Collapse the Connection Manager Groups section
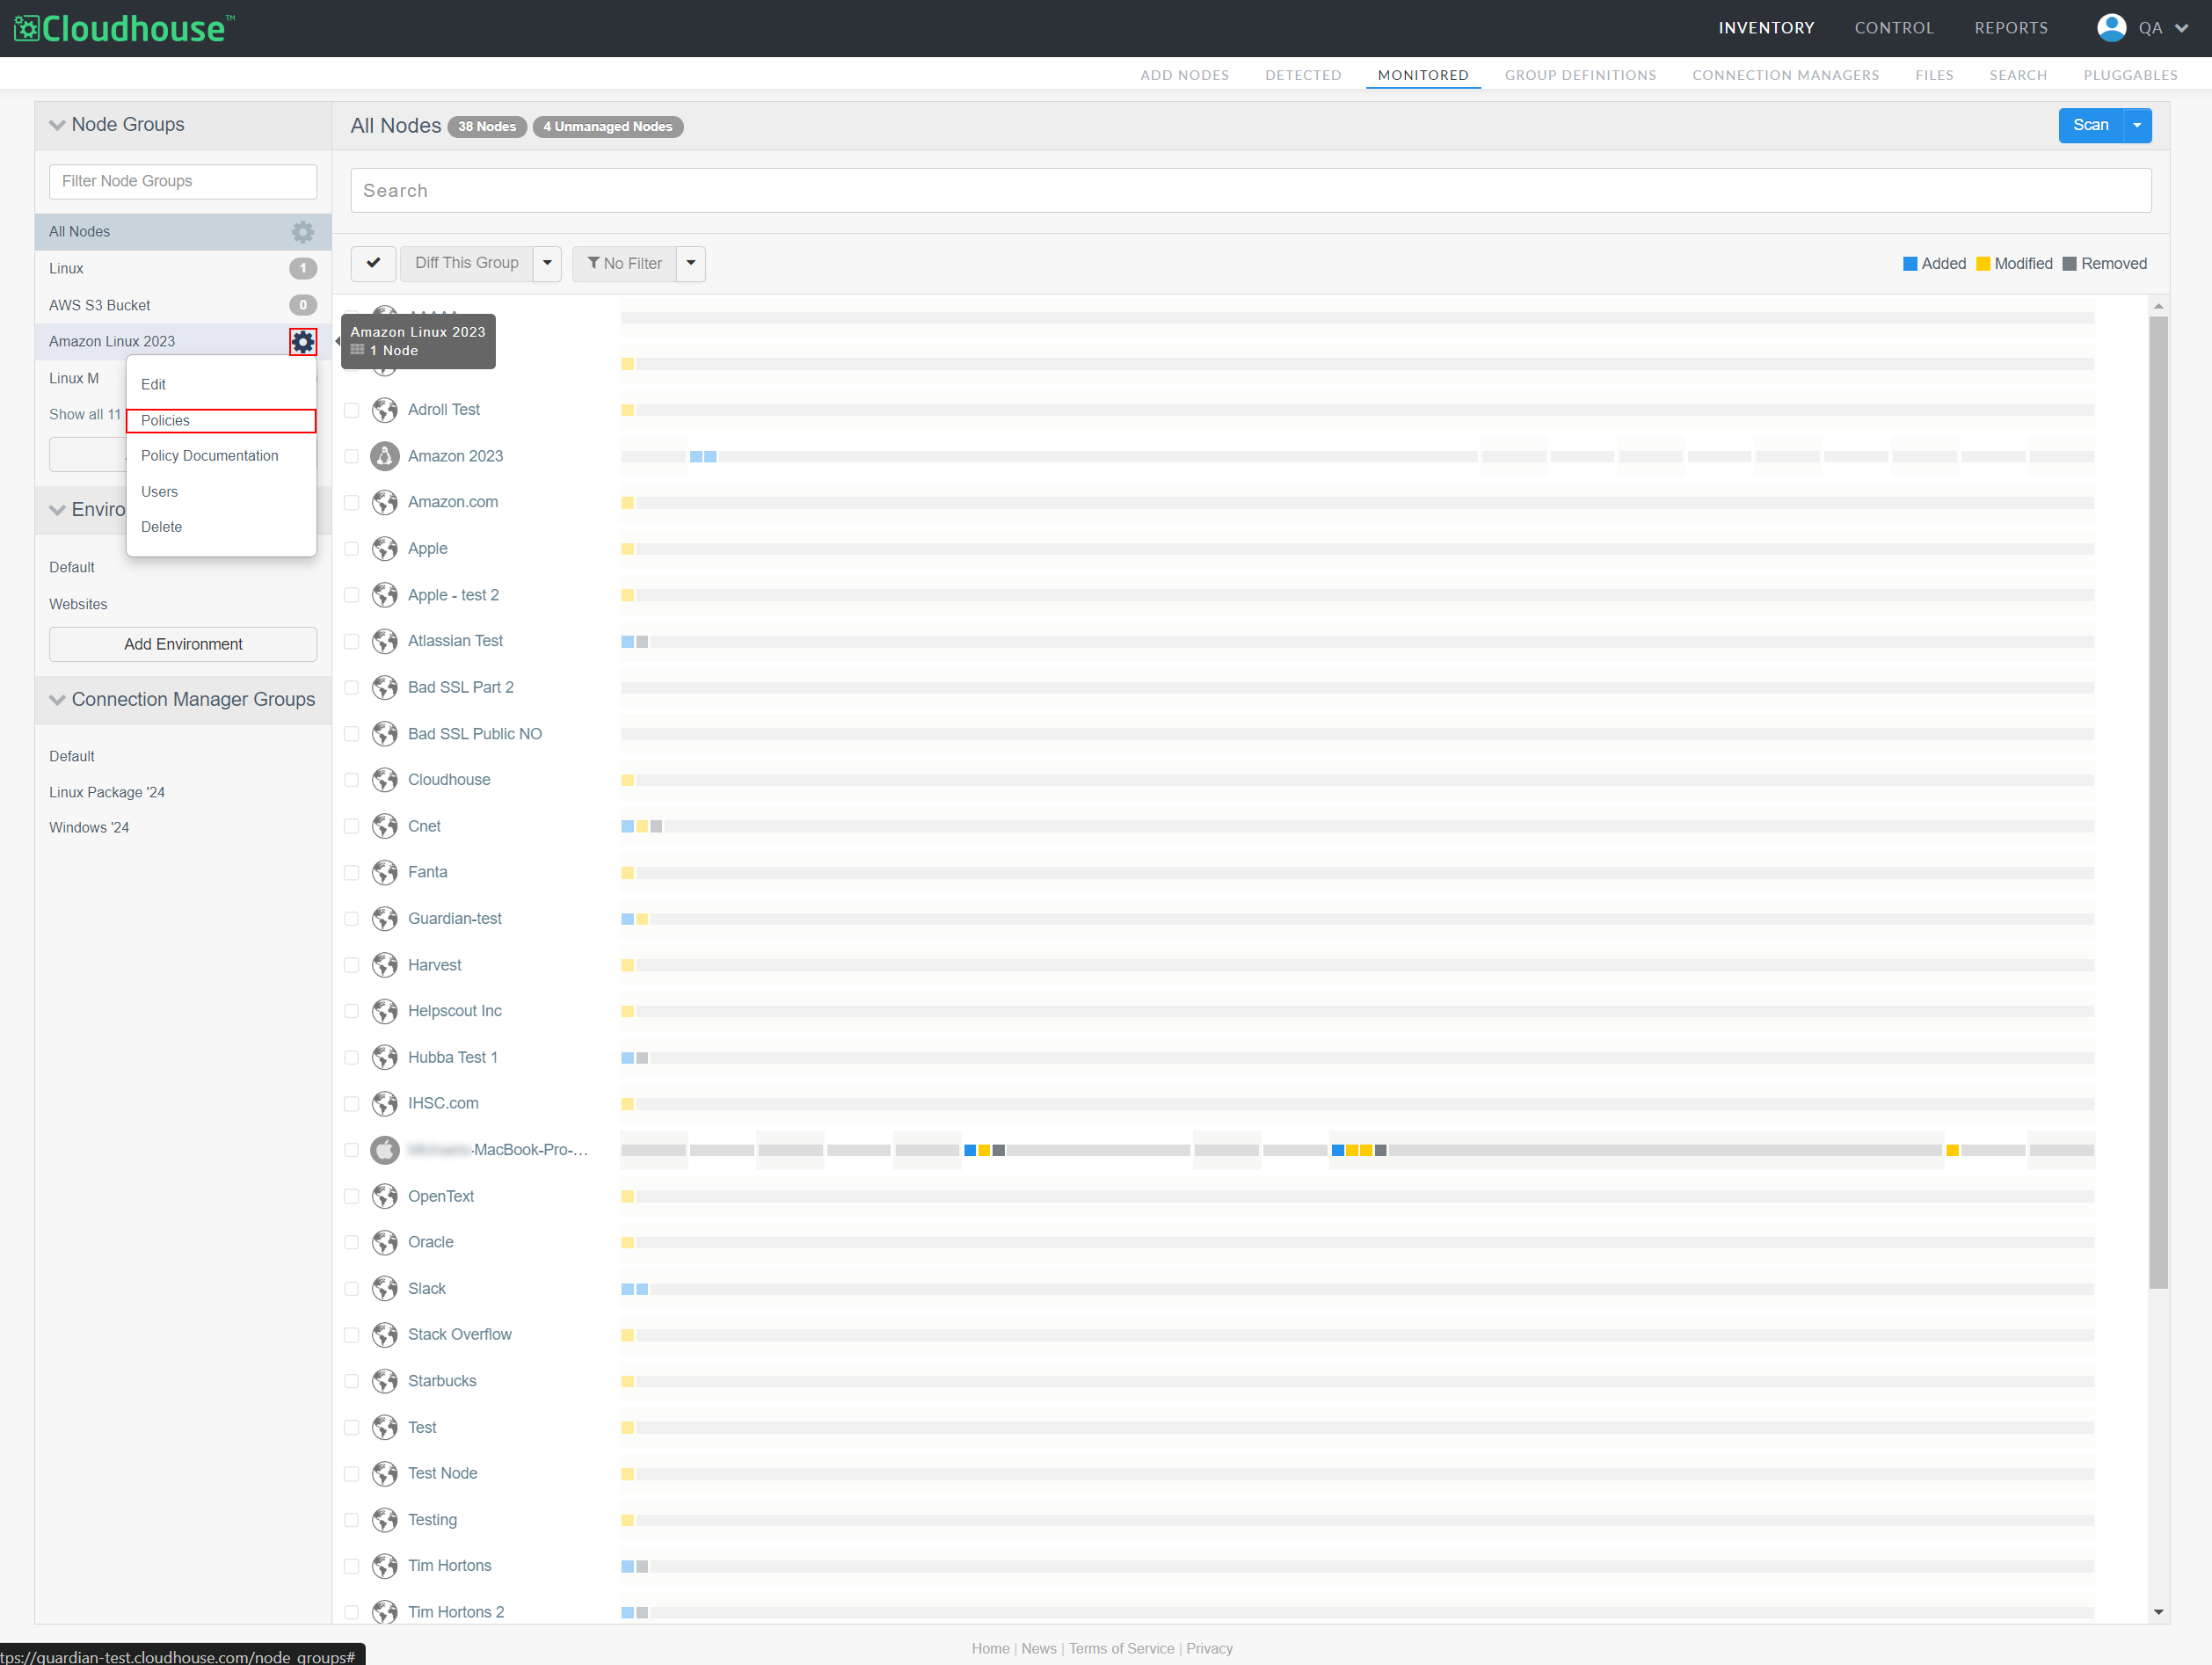2212x1665 pixels. click(57, 700)
